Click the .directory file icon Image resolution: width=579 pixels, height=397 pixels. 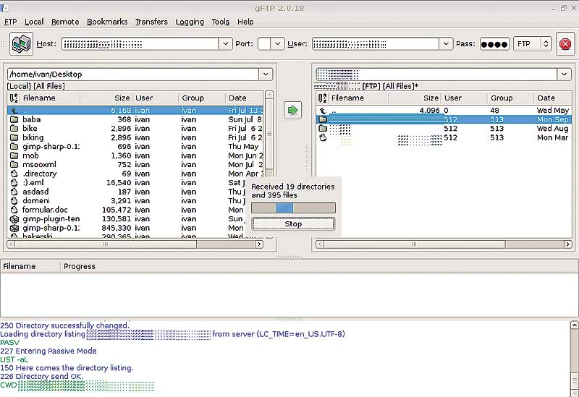[x=14, y=174]
